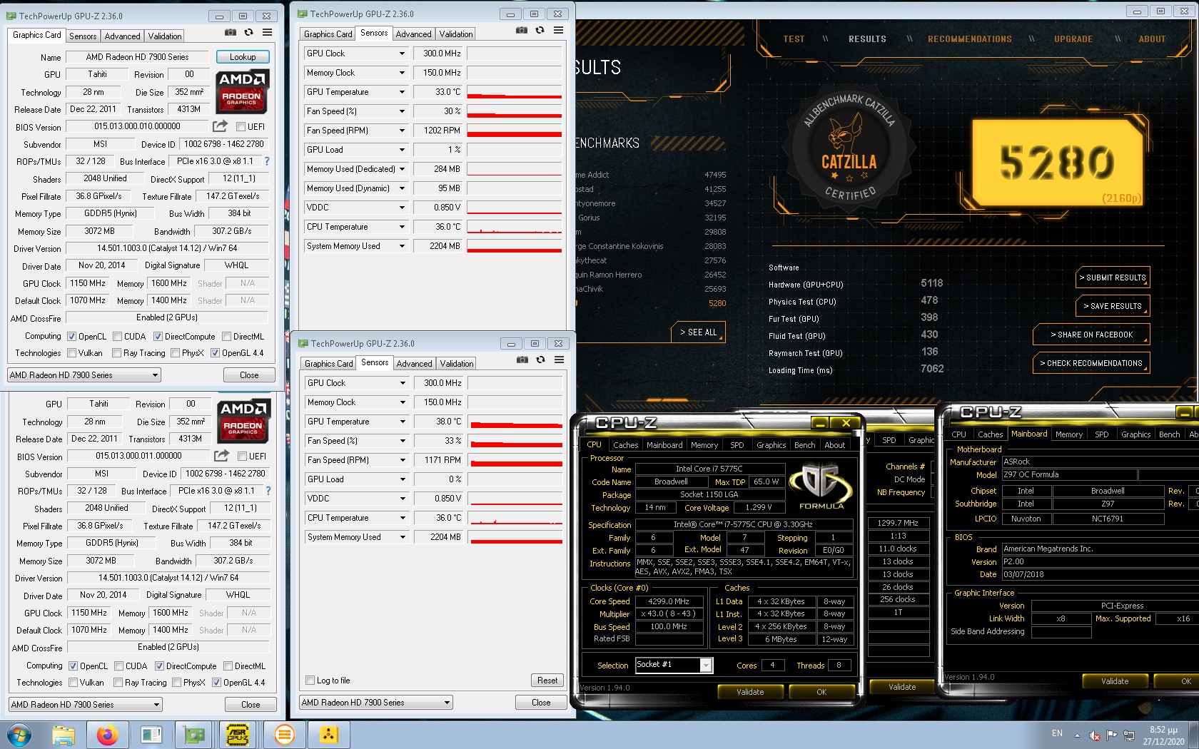Open GPU-Z taskbar icon
The image size is (1199, 749).
click(193, 735)
